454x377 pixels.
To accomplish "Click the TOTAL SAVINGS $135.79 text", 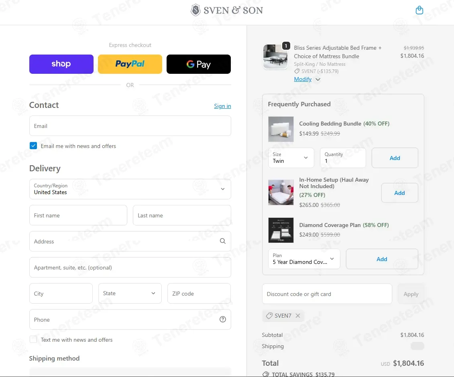I will tap(303, 374).
